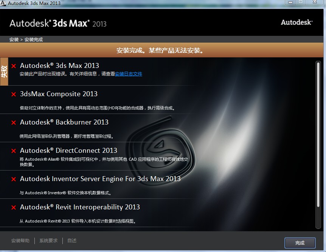
Task: Click red X beside Autodesk Backburner 2013
Action: 14,123
